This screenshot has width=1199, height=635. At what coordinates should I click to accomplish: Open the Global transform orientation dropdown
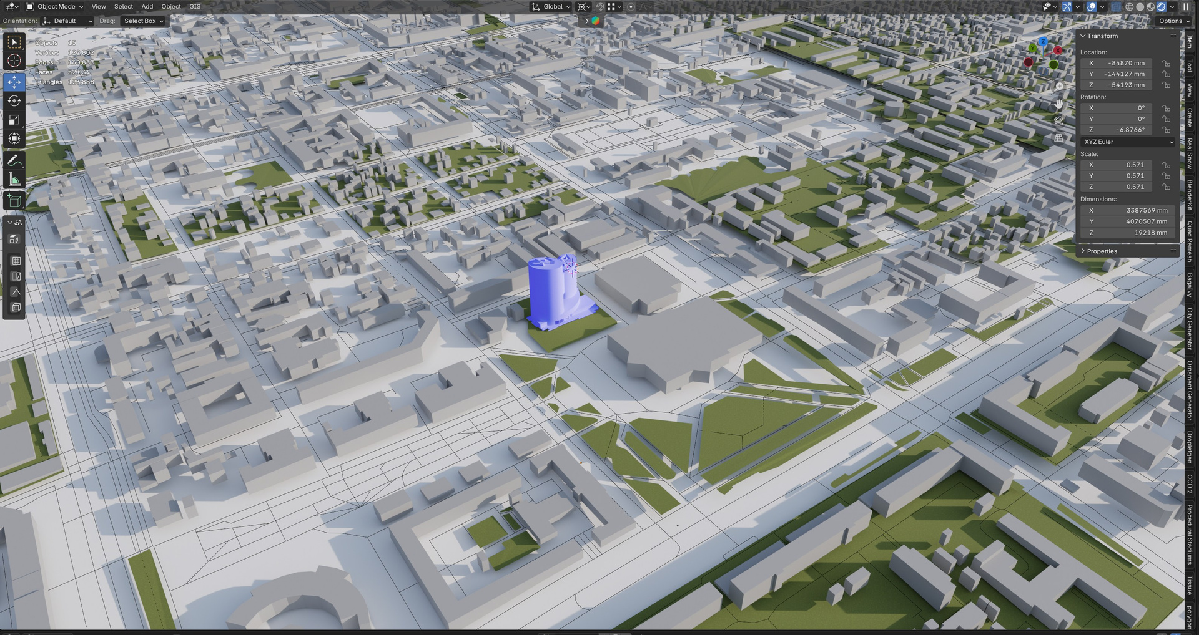[551, 7]
